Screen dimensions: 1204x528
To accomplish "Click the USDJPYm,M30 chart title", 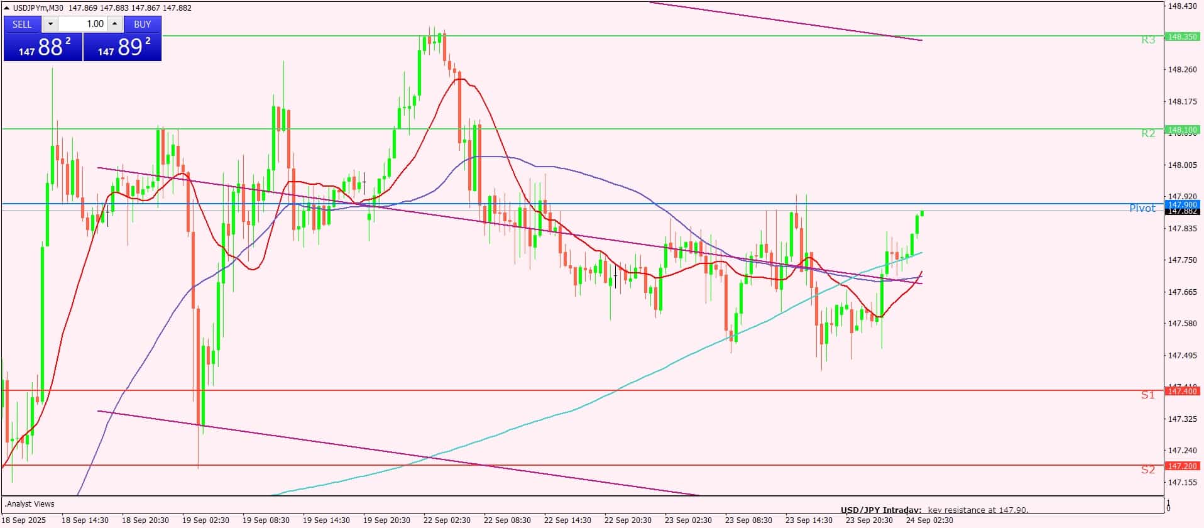I will (39, 8).
